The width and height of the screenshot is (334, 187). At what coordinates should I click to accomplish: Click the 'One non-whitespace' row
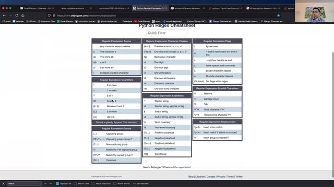[x=167, y=78]
